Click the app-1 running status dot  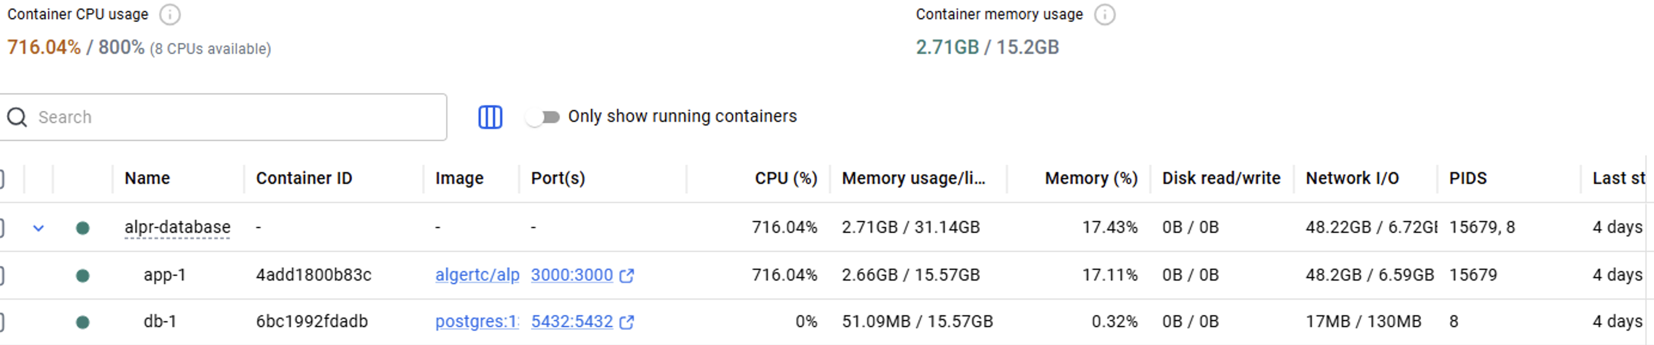coord(83,276)
